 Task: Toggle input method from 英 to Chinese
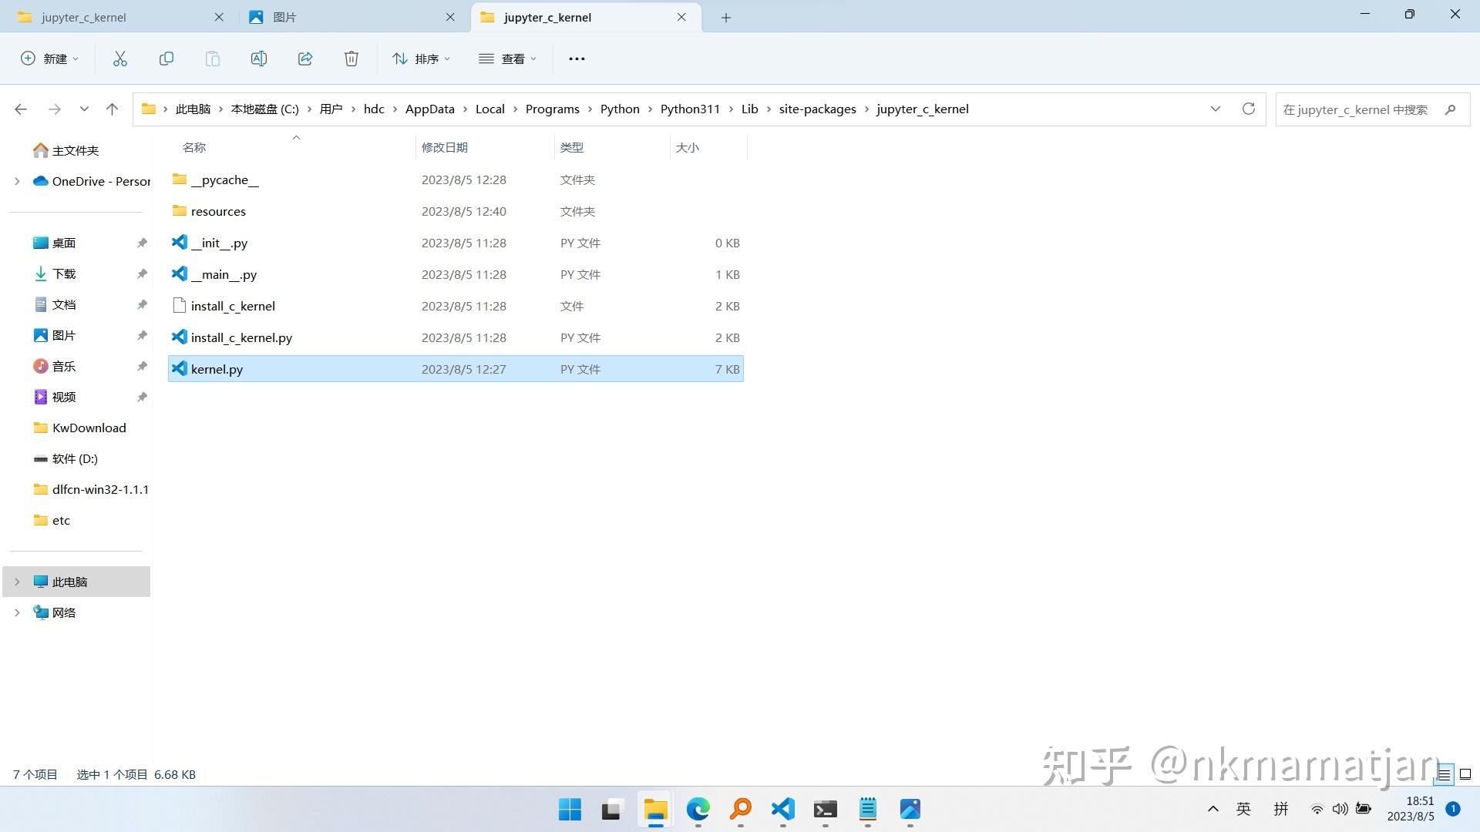(1243, 810)
